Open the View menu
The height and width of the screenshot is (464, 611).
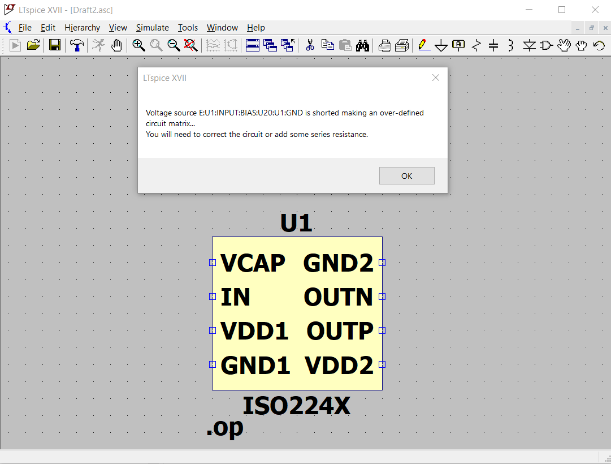118,28
